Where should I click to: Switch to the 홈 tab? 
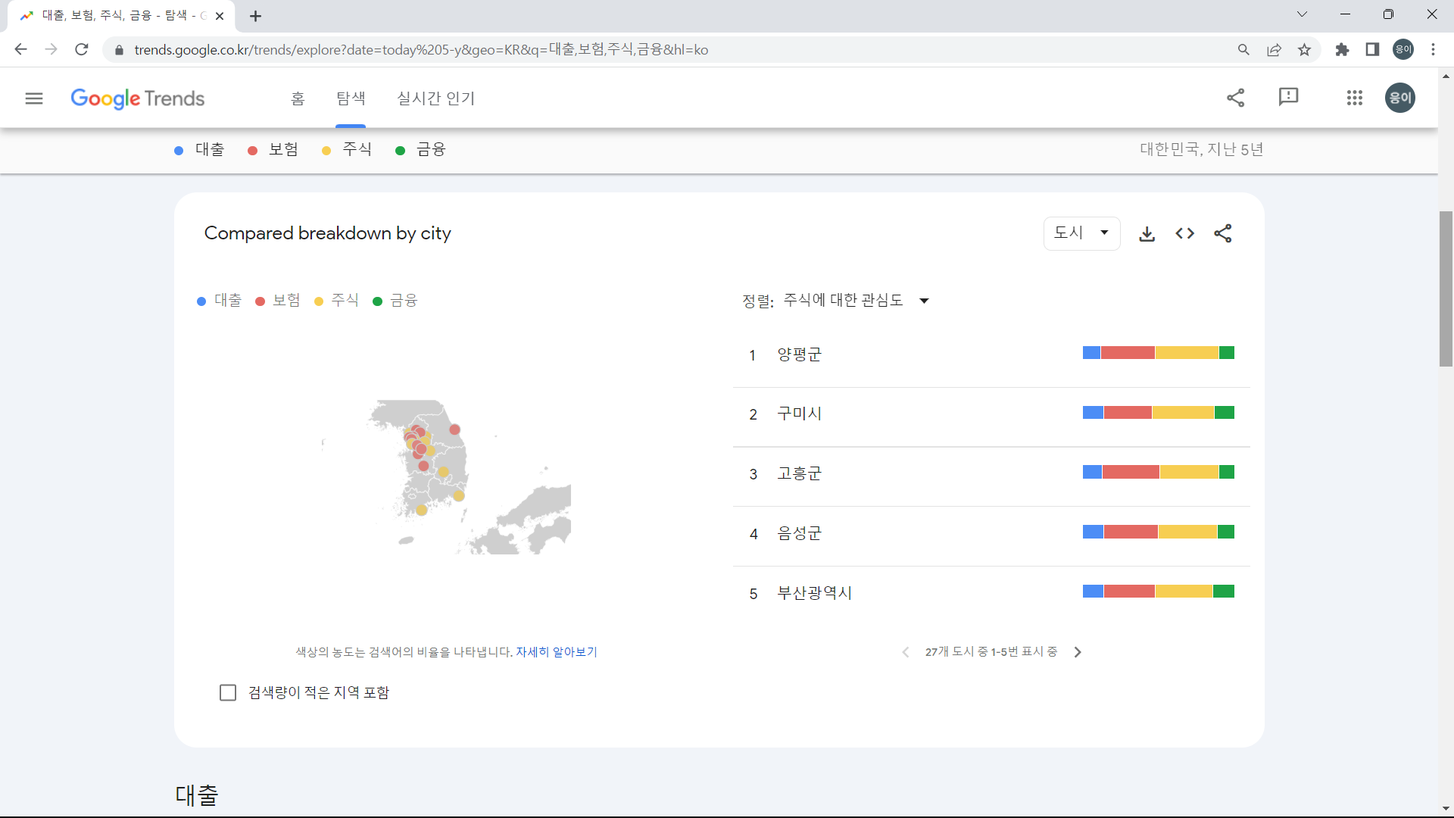point(297,98)
